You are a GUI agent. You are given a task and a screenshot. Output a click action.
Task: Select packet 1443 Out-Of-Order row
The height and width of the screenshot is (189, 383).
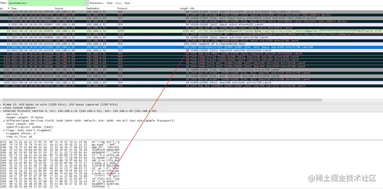click(191, 73)
